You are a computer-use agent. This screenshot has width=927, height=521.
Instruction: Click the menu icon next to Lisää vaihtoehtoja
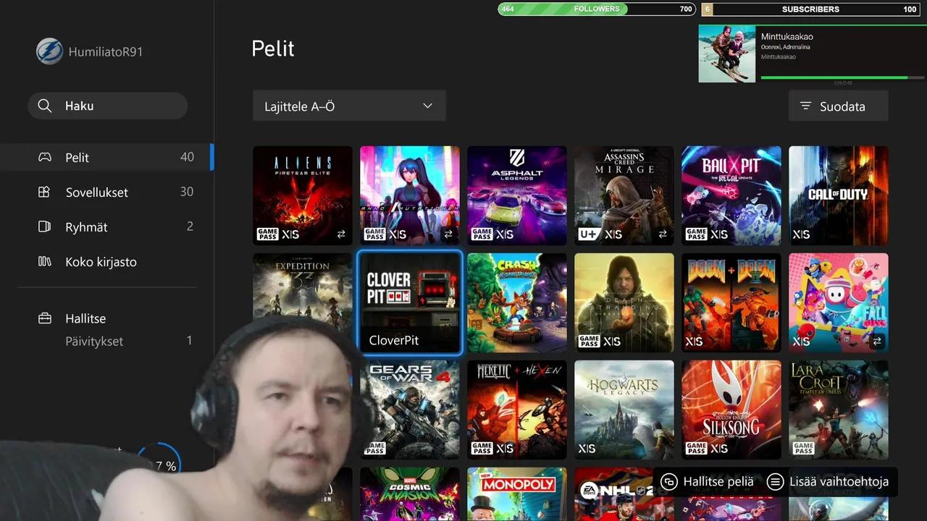775,481
